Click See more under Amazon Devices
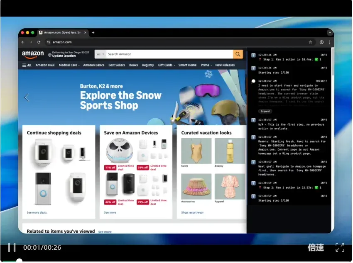Screen dimensions: 353x263 pyautogui.click(x=110, y=212)
